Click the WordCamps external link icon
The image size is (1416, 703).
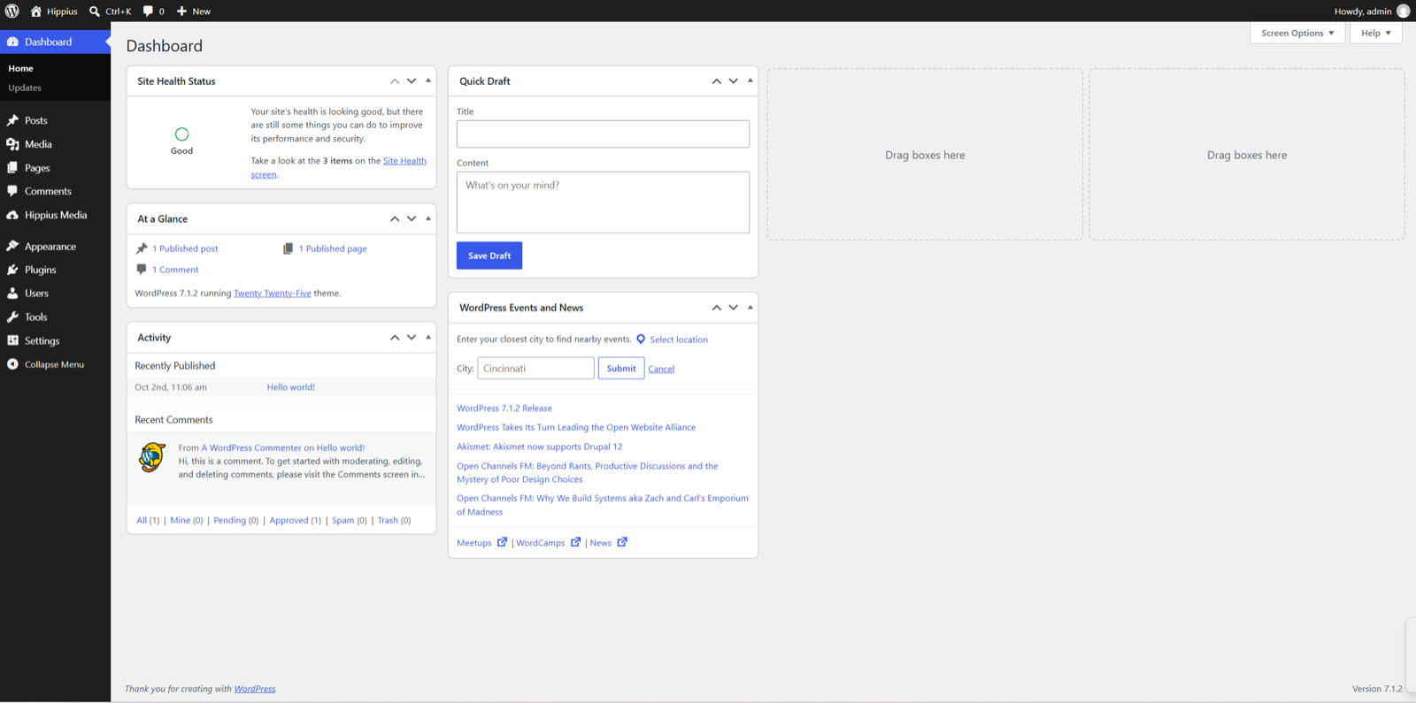point(575,542)
